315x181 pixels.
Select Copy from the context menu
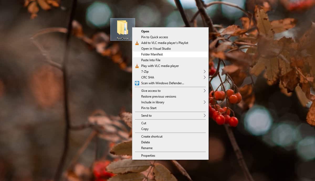[x=170, y=129]
